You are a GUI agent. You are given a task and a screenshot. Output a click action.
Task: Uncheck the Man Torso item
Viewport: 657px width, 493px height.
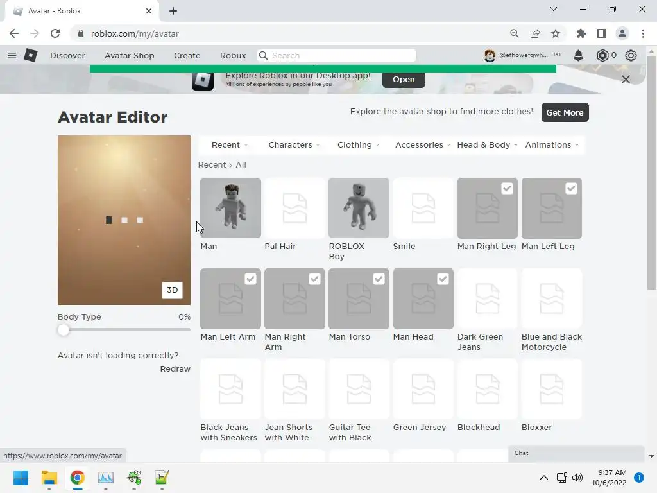379,279
